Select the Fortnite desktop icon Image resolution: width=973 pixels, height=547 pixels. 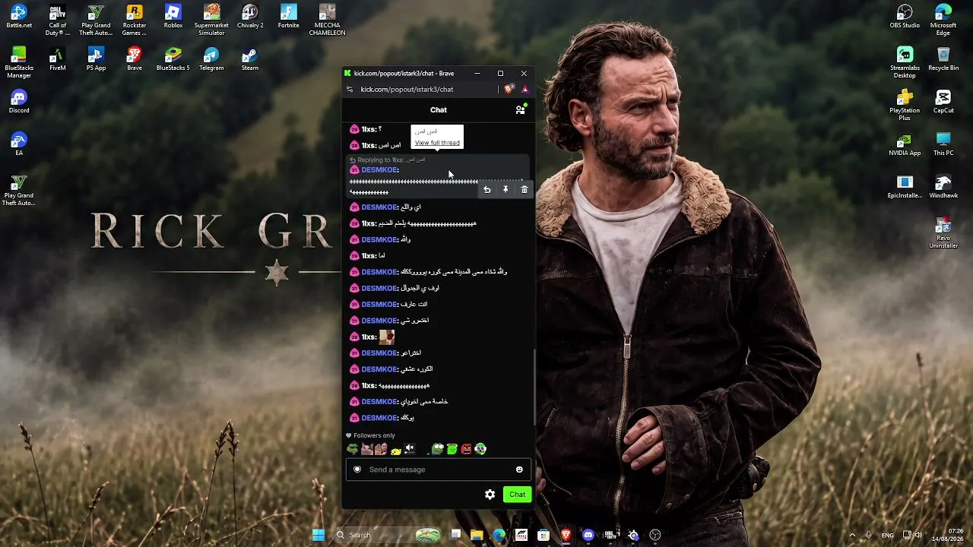288,17
